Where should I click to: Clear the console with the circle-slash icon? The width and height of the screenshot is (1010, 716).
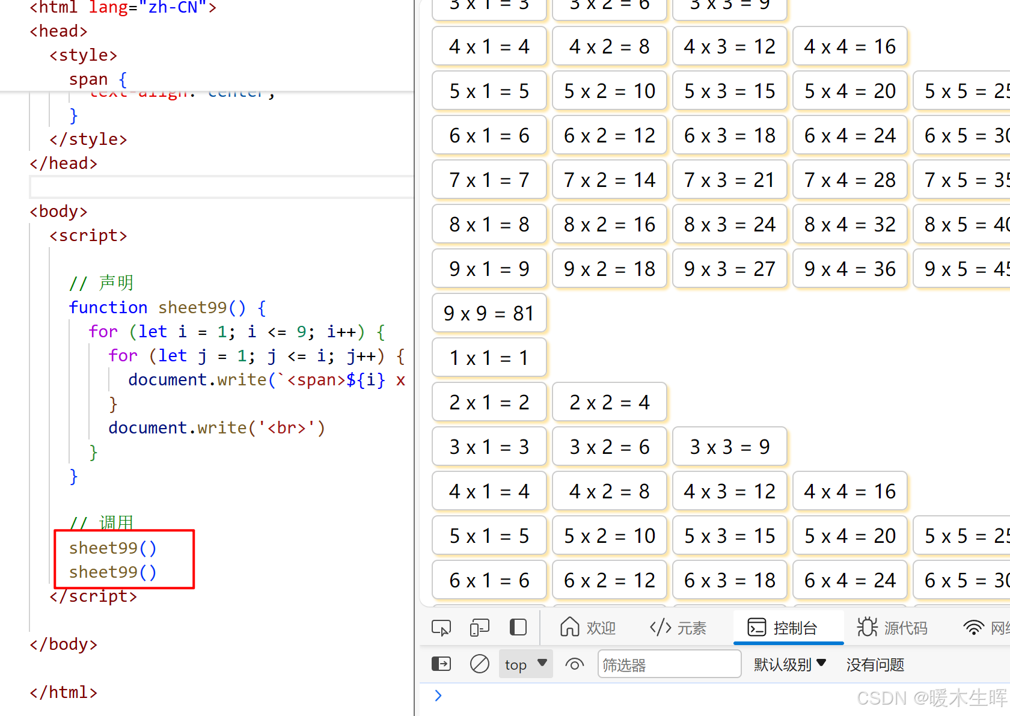click(479, 664)
